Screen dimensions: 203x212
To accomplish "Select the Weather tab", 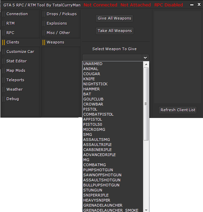I will (15, 89).
